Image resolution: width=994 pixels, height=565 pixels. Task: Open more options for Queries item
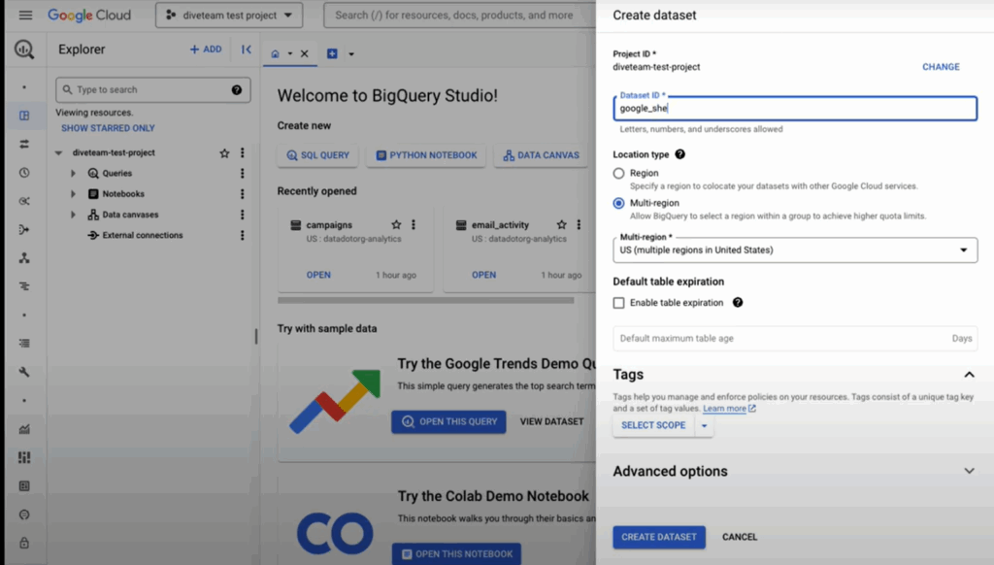tap(243, 174)
